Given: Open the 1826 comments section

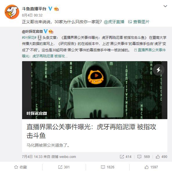Looking at the screenshot, I should (x=107, y=167).
